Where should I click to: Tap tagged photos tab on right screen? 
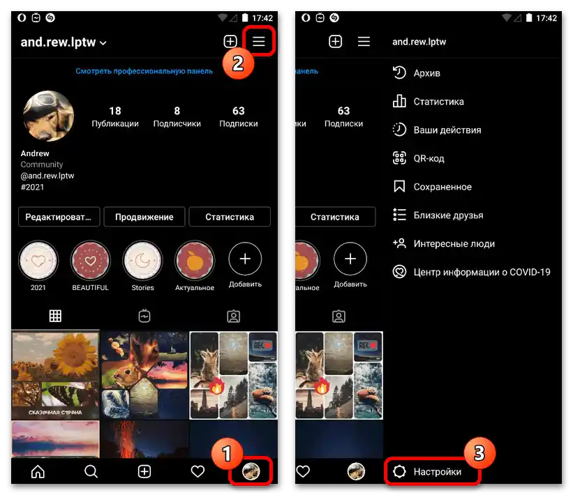(x=338, y=316)
